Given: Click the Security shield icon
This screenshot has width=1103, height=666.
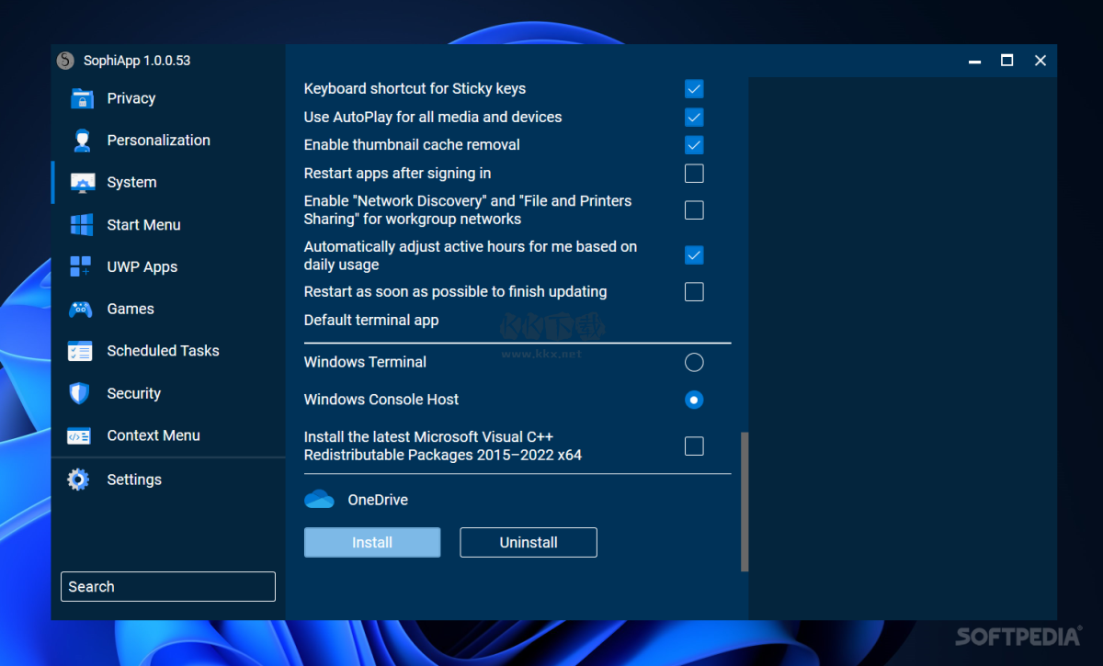Looking at the screenshot, I should (80, 393).
